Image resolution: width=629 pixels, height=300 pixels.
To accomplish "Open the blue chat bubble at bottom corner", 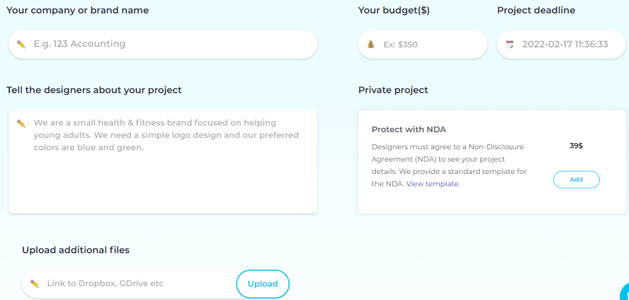I will 625,292.
